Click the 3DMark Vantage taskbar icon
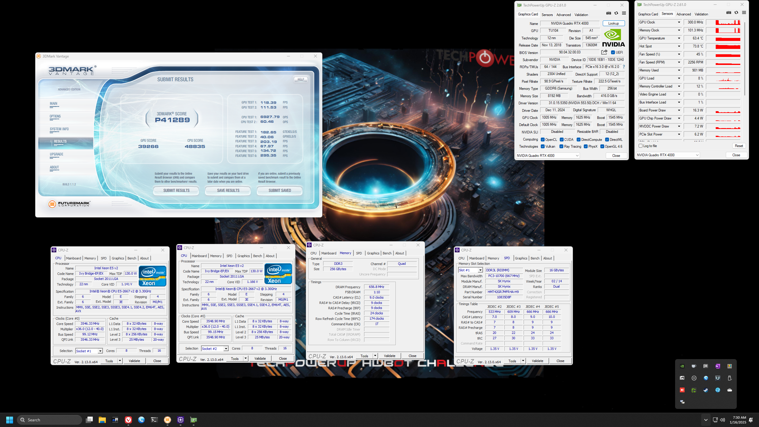The height and width of the screenshot is (427, 759). pyautogui.click(x=167, y=420)
